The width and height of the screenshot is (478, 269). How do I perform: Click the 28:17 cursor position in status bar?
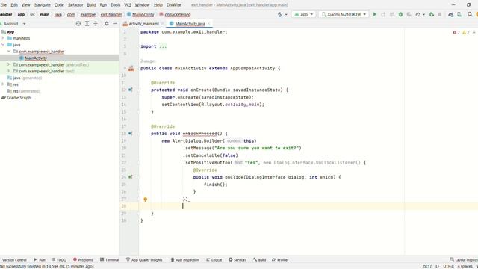[x=426, y=266]
